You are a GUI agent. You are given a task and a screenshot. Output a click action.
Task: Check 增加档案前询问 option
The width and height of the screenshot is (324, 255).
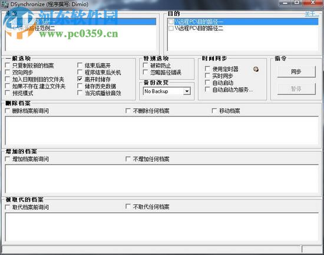click(x=8, y=159)
